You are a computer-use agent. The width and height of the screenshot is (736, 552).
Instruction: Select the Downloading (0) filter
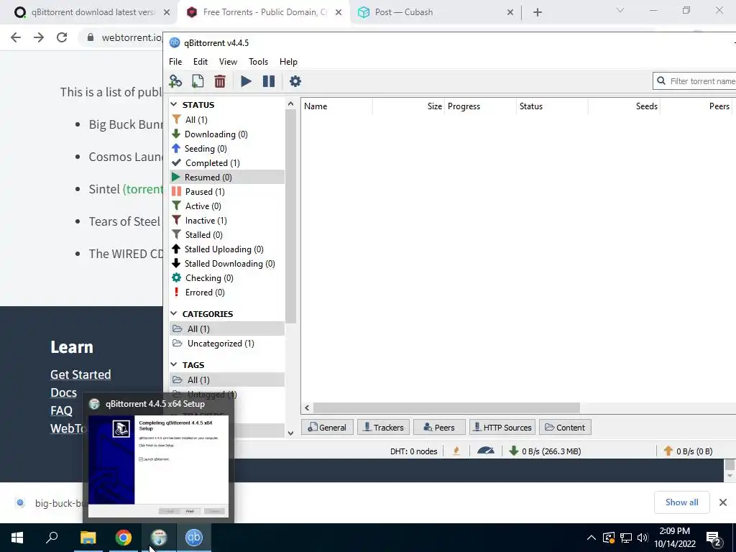tap(227, 134)
